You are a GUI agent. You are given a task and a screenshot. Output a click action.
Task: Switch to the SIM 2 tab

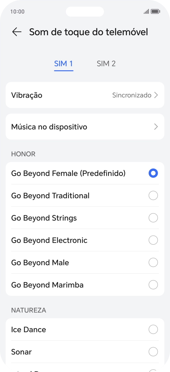[x=106, y=63]
